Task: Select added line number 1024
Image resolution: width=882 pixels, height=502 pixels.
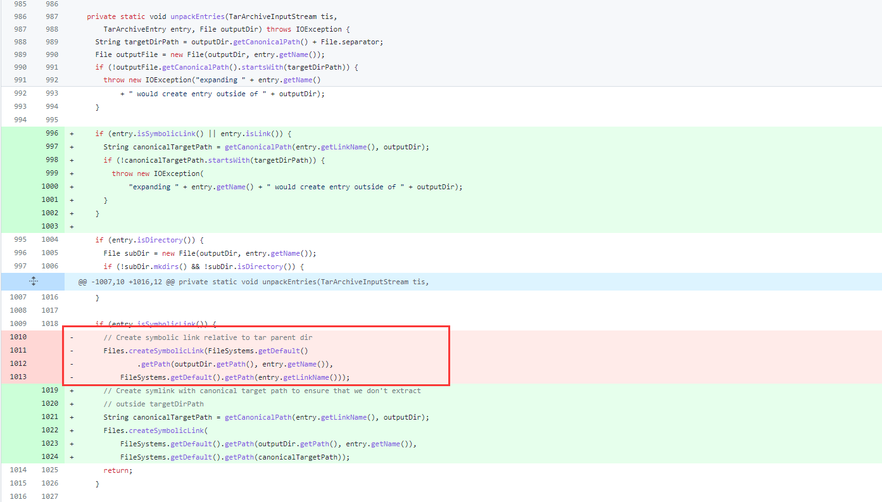Action: [x=50, y=456]
